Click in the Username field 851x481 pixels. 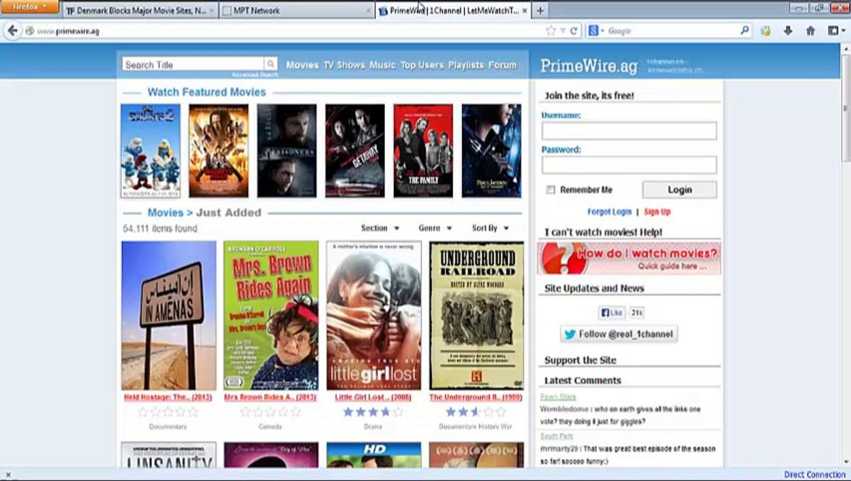[x=629, y=131]
